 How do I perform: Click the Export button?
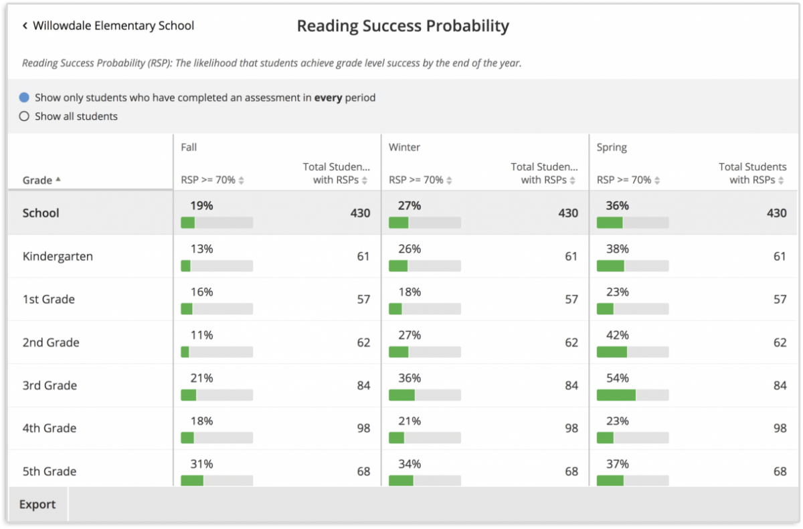pyautogui.click(x=37, y=504)
